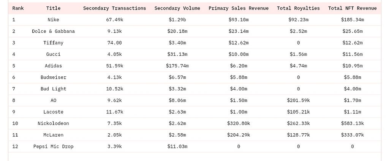Select the Nike row title
The image size is (389, 161).
(x=53, y=20)
